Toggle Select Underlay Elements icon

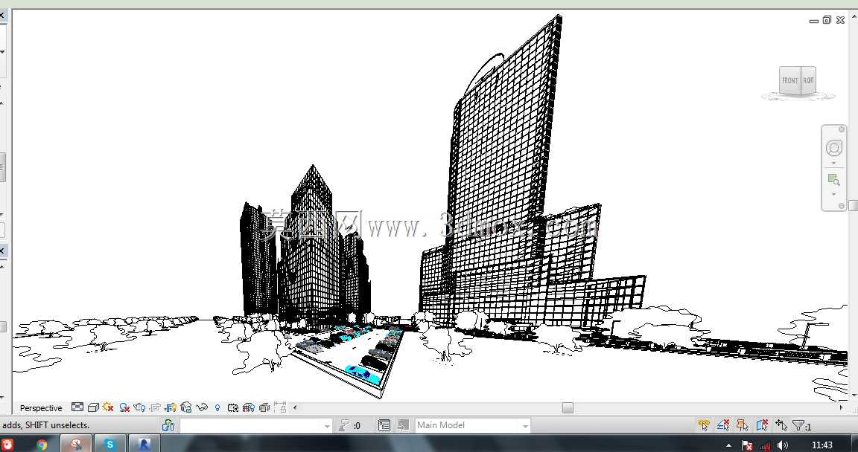click(x=723, y=425)
